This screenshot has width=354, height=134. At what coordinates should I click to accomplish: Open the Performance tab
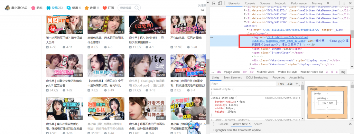click(x=299, y=3)
